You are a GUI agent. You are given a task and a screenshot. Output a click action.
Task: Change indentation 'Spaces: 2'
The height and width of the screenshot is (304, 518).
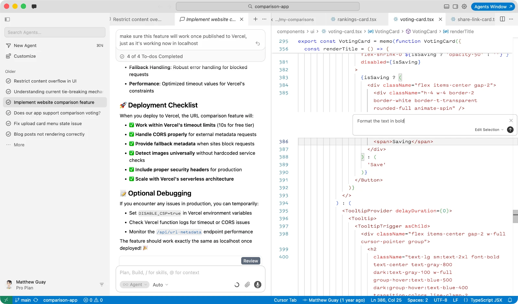point(418,300)
